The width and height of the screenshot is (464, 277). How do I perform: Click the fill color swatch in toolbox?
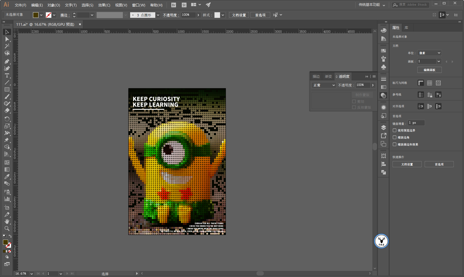click(x=5, y=242)
